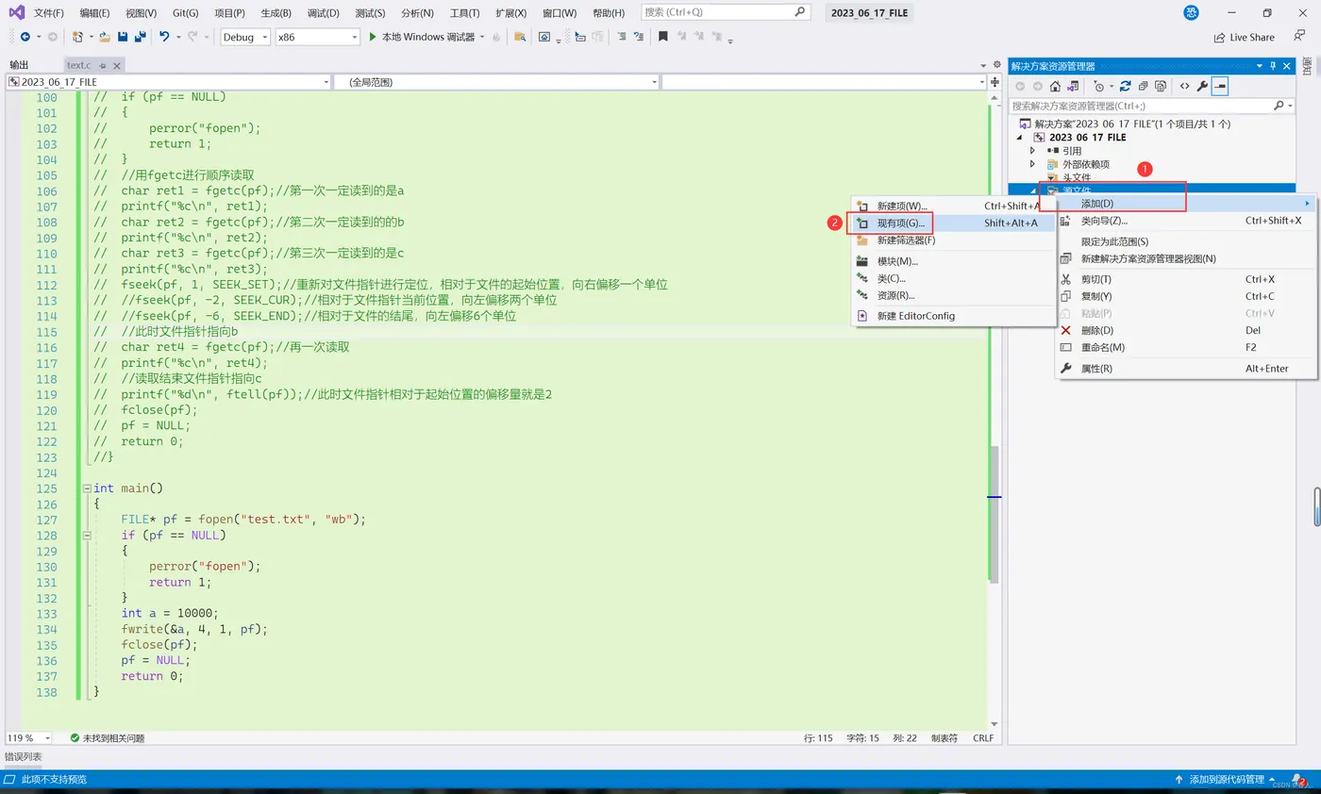This screenshot has width=1321, height=794.
Task: Click the new project icon in toolbar
Action: click(78, 37)
